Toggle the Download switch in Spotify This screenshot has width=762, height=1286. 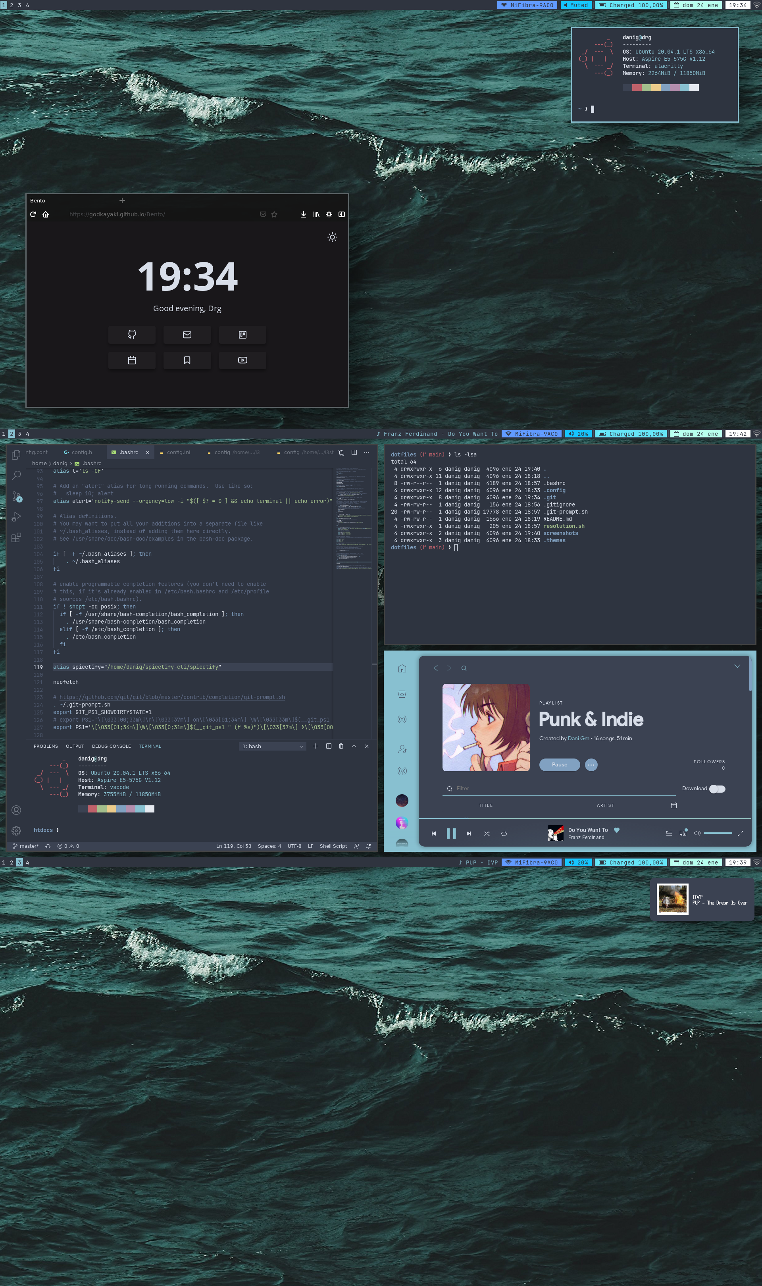pos(717,789)
